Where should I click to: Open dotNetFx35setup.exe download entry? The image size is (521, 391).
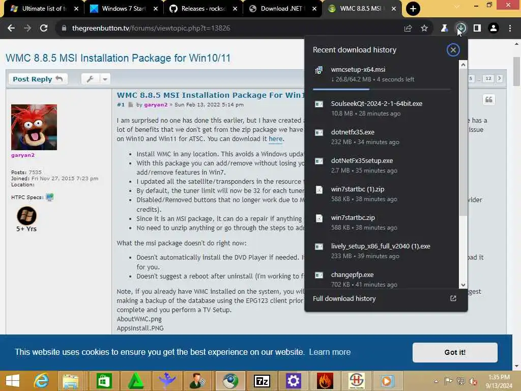(382, 165)
